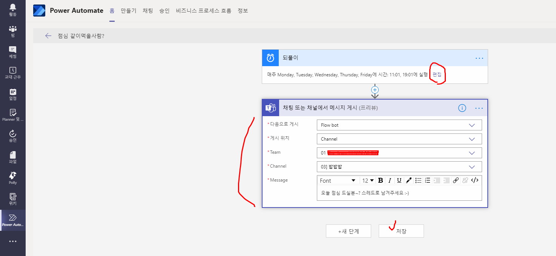This screenshot has height=256, width=556.
Task: Click the 채팅 또는 채널에서 메시지 게시 header
Action: [375, 108]
